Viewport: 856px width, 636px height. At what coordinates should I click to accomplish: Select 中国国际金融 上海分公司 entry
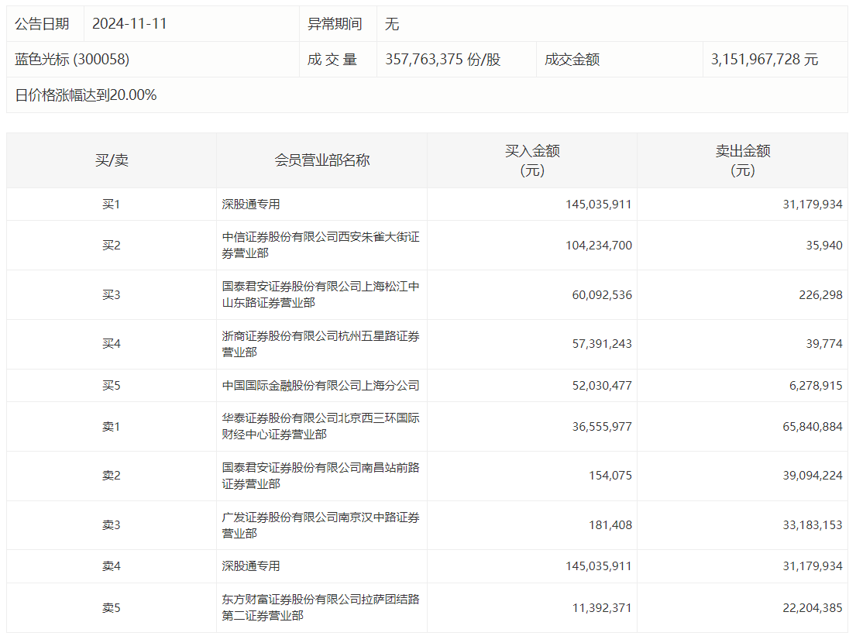click(321, 385)
